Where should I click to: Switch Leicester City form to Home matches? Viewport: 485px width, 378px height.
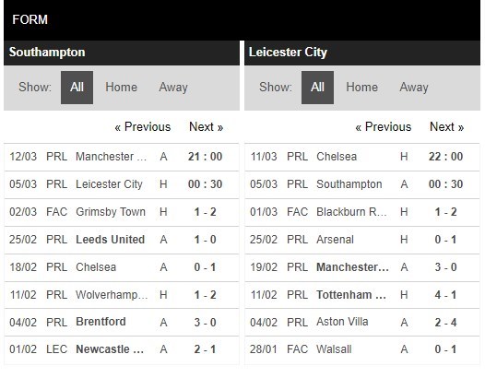[x=361, y=88]
